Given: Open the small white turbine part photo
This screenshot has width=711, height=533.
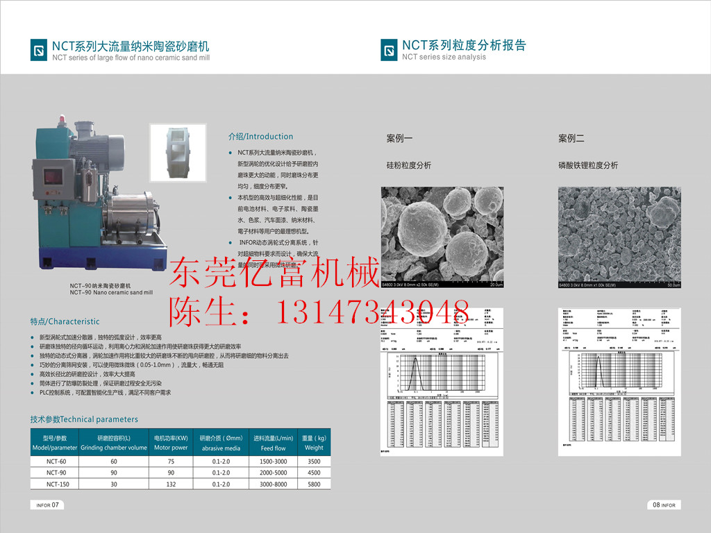Looking at the screenshot, I should [178, 153].
